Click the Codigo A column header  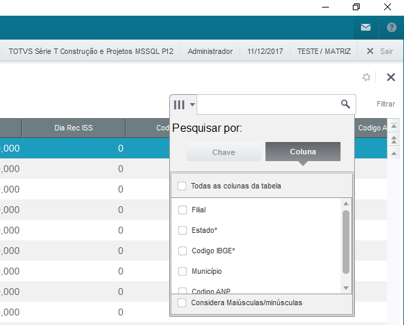coord(371,128)
